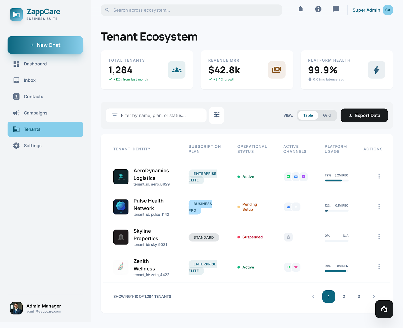
Task: Select the Table view option
Action: 308,115
